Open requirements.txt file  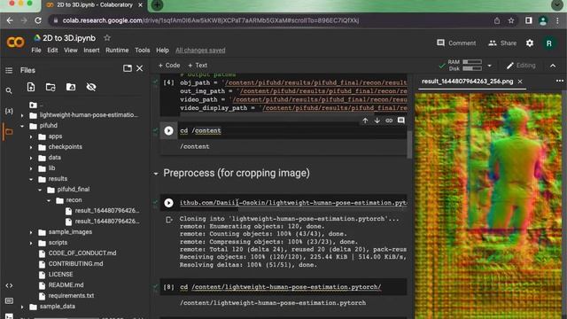71,295
